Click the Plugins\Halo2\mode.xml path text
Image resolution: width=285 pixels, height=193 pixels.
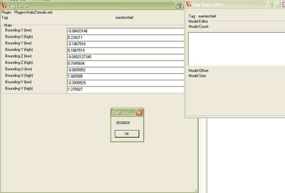(33, 12)
